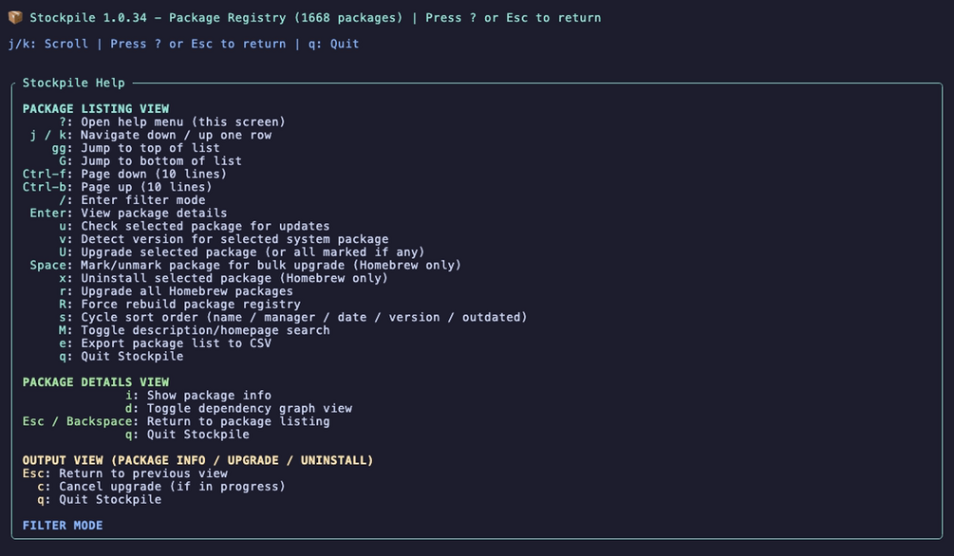954x556 pixels.
Task: Select the "Enter filter mode" help entry
Action: (x=132, y=200)
